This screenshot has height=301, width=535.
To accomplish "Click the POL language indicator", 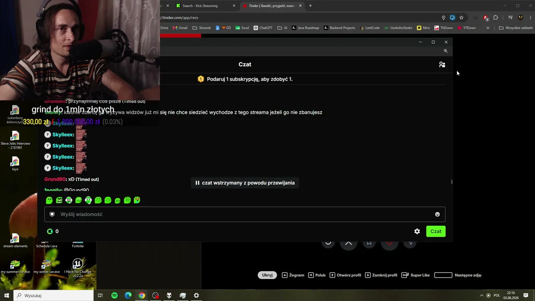I will [x=497, y=296].
